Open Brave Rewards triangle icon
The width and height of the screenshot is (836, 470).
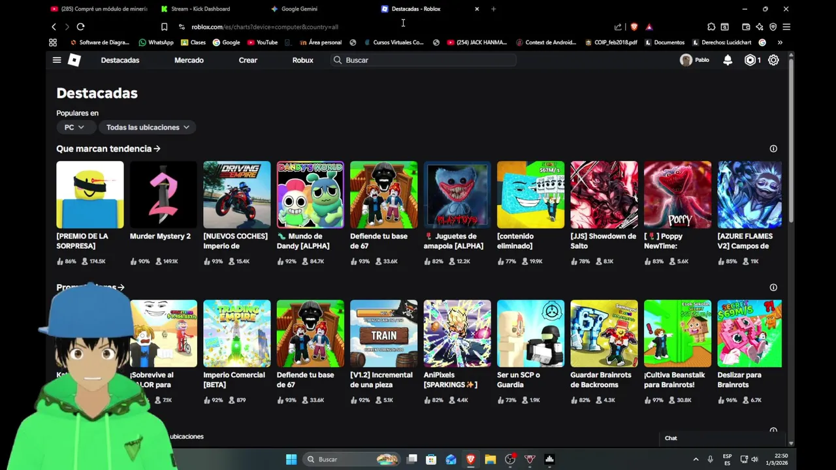[x=649, y=27]
